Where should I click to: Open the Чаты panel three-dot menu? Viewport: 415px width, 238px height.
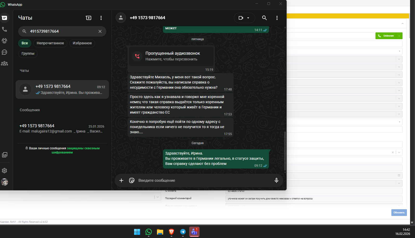(101, 18)
